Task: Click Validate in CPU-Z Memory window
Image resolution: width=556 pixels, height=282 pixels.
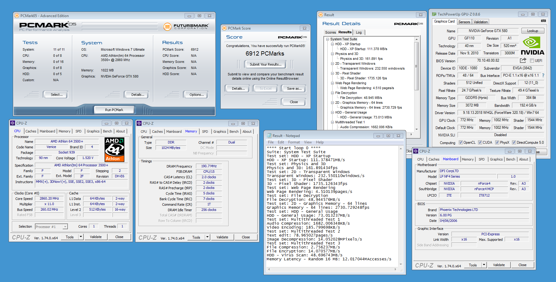Action: pyautogui.click(x=222, y=237)
